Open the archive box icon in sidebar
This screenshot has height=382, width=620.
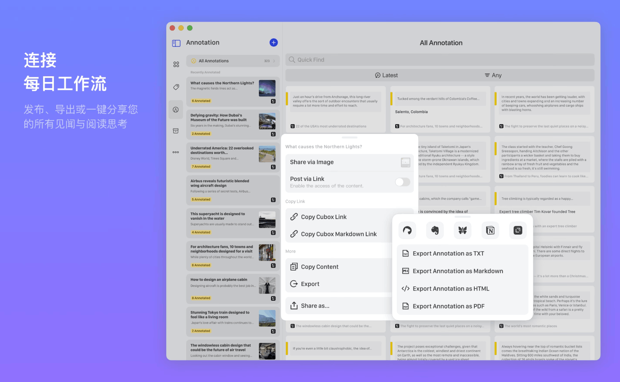[x=176, y=131]
